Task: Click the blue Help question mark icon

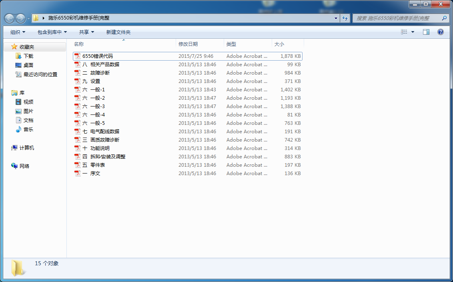Action: pyautogui.click(x=440, y=32)
